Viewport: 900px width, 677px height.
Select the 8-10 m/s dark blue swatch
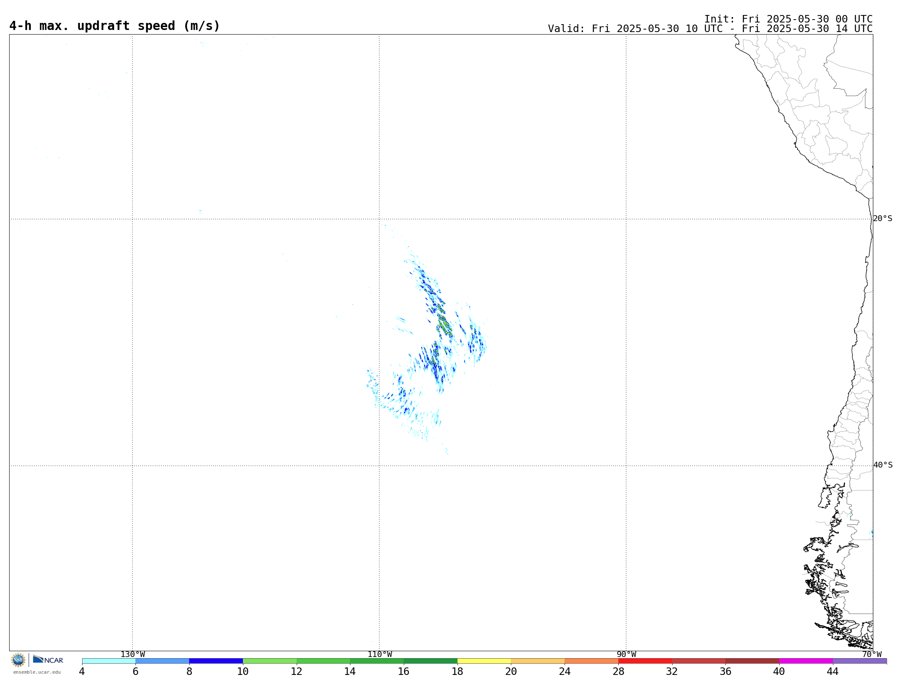coord(216,661)
